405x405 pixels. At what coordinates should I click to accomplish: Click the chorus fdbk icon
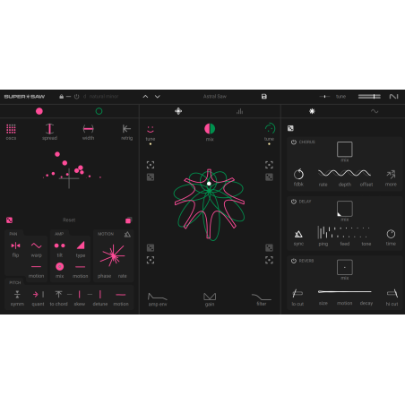(298, 174)
